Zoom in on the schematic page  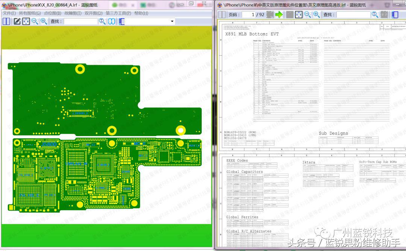[x=317, y=15]
